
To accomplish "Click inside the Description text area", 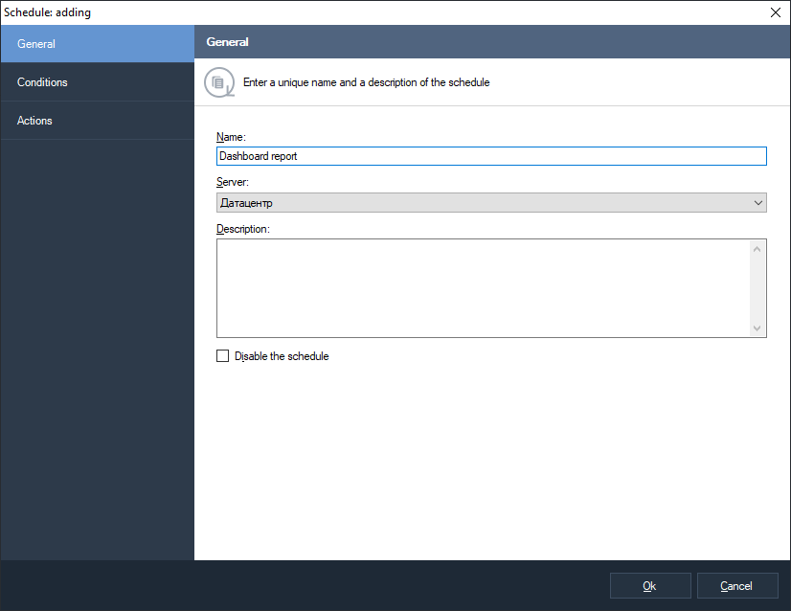I will (483, 287).
